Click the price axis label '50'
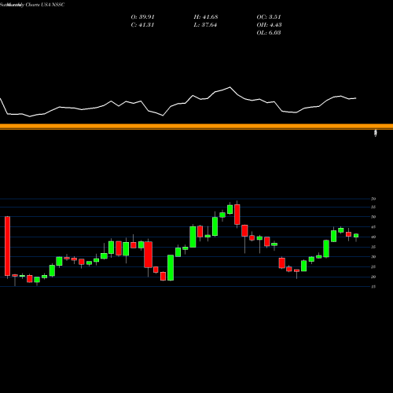This screenshot has width=393, height=393. point(373,217)
